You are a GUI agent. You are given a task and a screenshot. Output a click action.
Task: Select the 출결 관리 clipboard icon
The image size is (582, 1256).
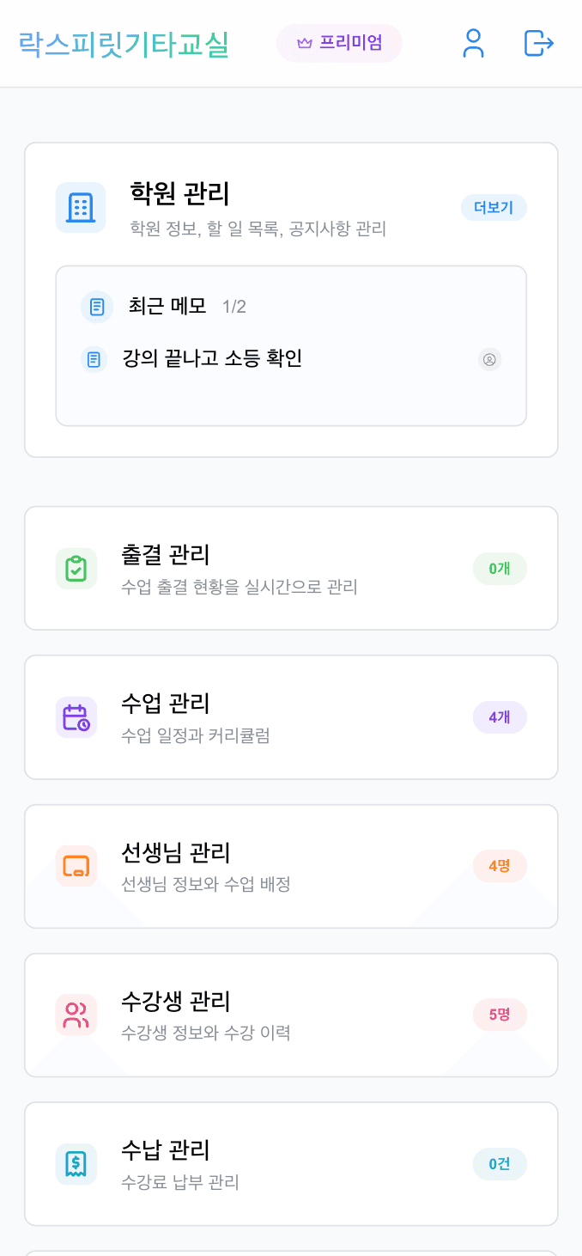coord(76,569)
